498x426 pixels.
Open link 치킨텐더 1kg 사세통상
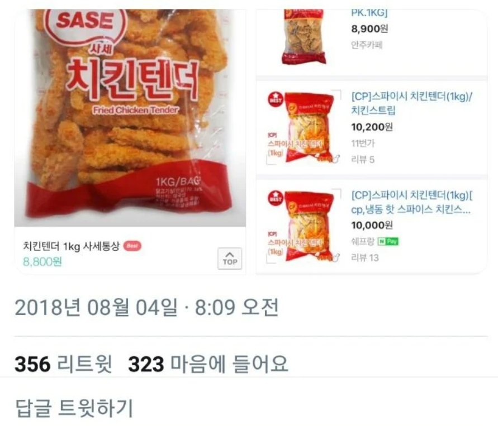coord(71,246)
